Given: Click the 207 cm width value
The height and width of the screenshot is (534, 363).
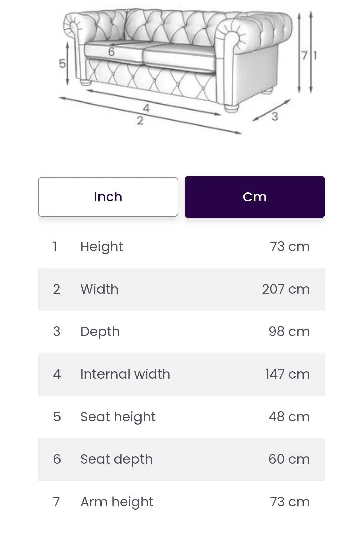Looking at the screenshot, I should 286,289.
